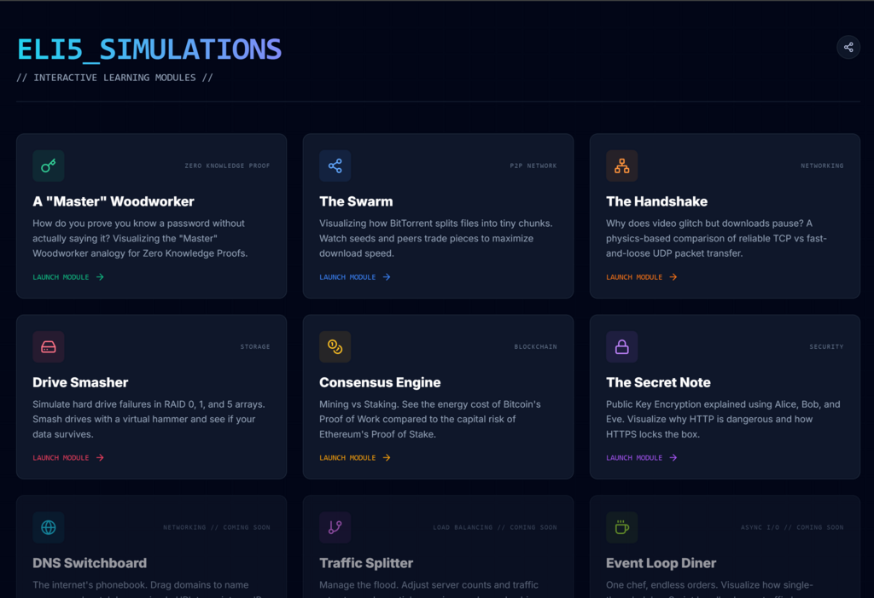Click the DNS Switchboard globe icon
The image size is (874, 598).
[x=49, y=527]
